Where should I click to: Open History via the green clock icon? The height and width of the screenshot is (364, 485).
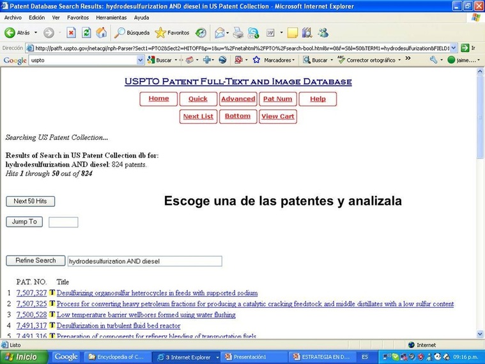coord(201,33)
